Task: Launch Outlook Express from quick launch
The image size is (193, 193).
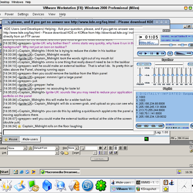Action: pyautogui.click(x=28, y=172)
